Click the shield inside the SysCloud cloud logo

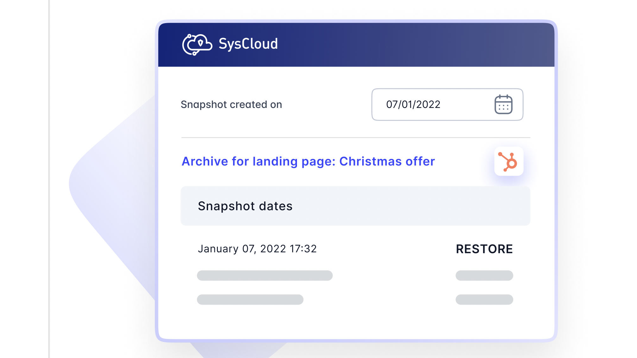(x=201, y=43)
